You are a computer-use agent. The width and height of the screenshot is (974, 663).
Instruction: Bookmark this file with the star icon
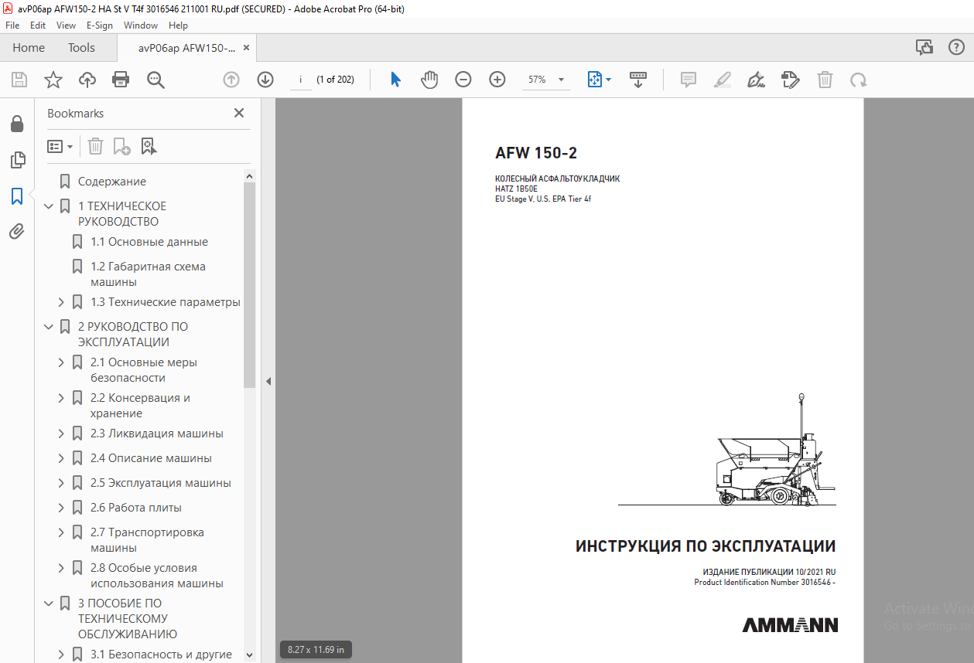(x=53, y=80)
